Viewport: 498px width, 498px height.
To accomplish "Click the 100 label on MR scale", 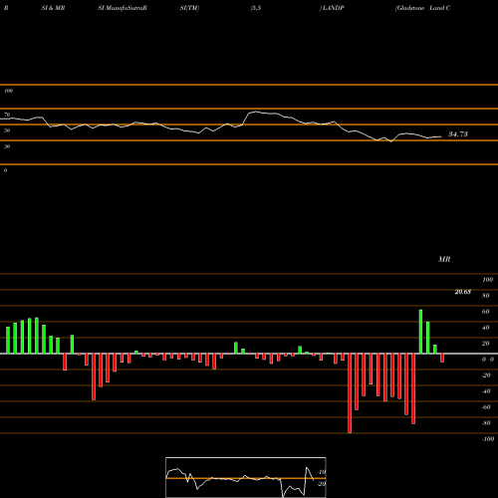I will [487, 280].
